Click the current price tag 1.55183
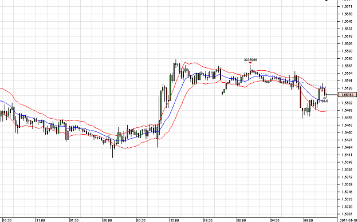 [348, 95]
